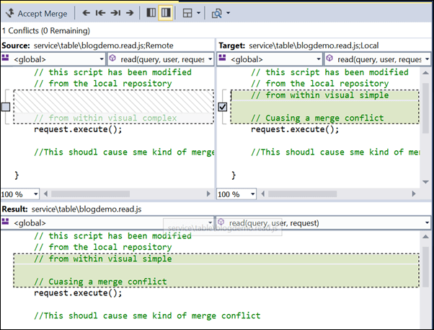This screenshot has height=330, width=434.
Task: Check the Source conflict block checkbox
Action: [x=6, y=107]
